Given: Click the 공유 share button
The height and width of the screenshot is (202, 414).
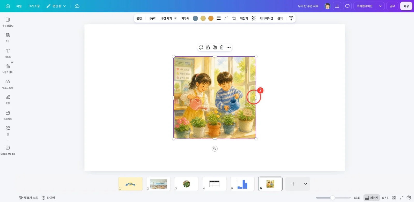Looking at the screenshot, I should tap(392, 6).
